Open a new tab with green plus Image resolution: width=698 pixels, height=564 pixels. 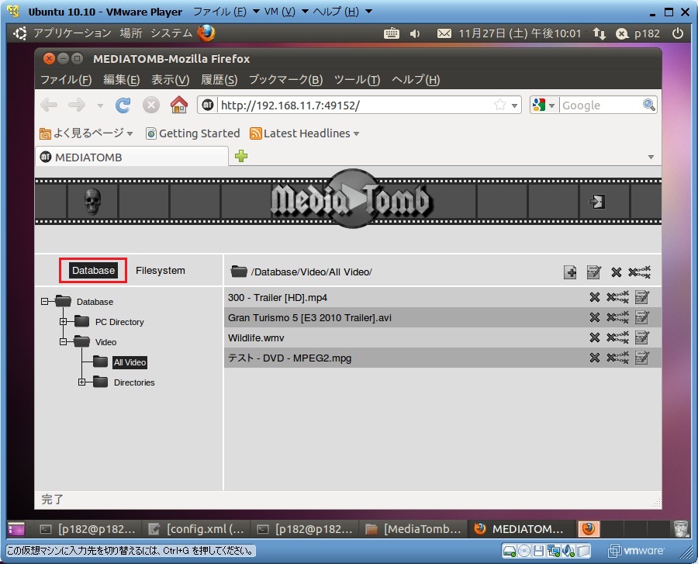(x=241, y=156)
